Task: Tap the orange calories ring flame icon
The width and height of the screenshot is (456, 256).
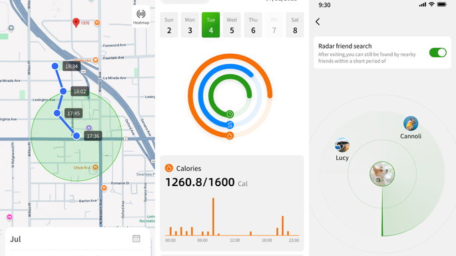Action: click(230, 136)
